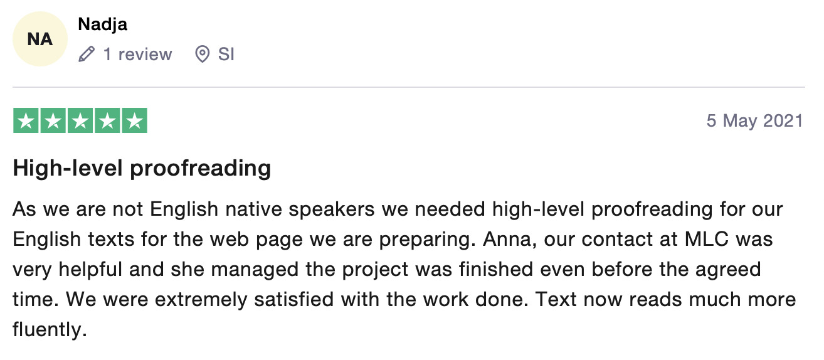
Task: Click the location pin icon
Action: [202, 55]
